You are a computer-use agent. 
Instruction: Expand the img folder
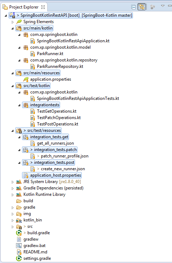[12, 214]
